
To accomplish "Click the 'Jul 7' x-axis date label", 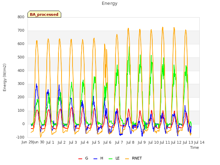I will pyautogui.click(x=119, y=142).
